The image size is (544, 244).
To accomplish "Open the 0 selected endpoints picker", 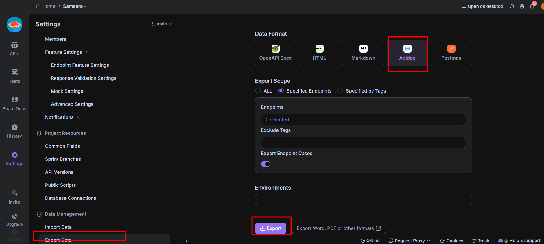I will coord(363,119).
